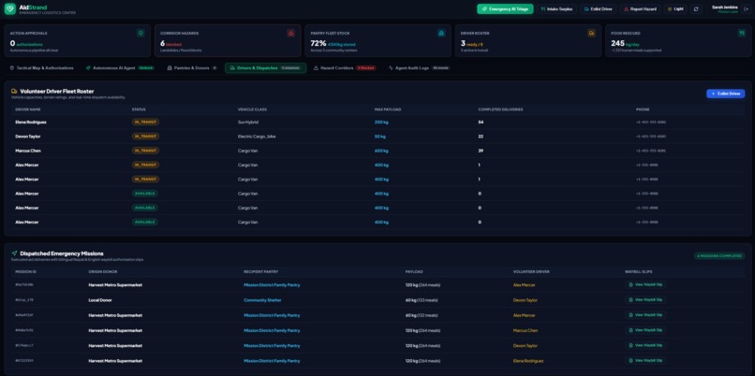Click the arrow icon beside Dispatched Emergency Missions title

tap(14, 253)
